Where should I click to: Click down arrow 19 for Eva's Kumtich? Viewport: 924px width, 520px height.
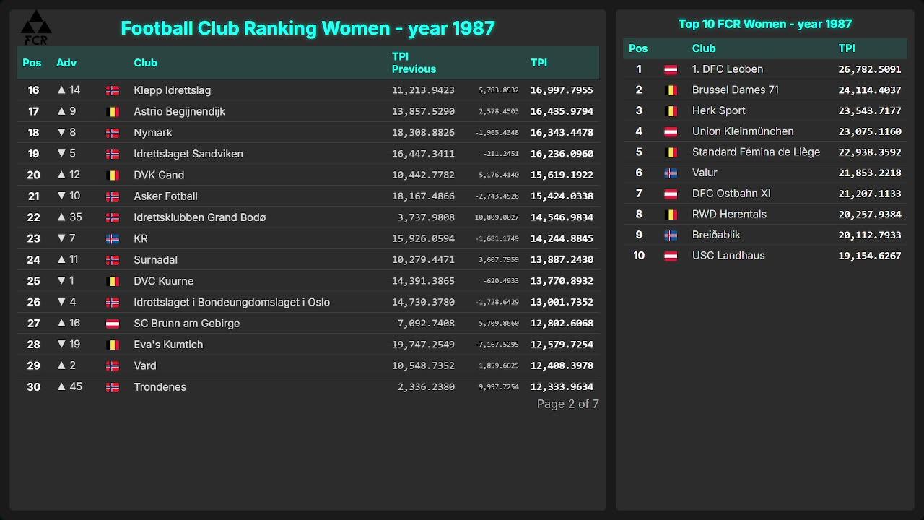(69, 344)
